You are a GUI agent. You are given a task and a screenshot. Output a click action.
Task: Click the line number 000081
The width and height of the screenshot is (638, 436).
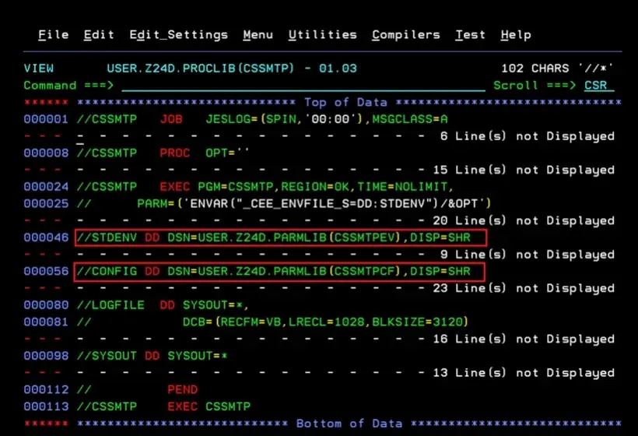[x=46, y=322]
